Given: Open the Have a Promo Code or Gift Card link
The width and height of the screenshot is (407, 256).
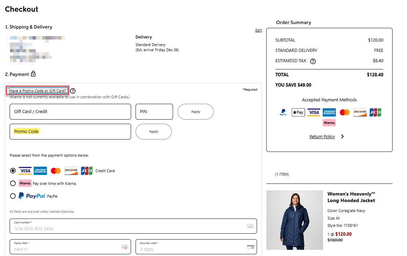Looking at the screenshot, I should pyautogui.click(x=37, y=90).
